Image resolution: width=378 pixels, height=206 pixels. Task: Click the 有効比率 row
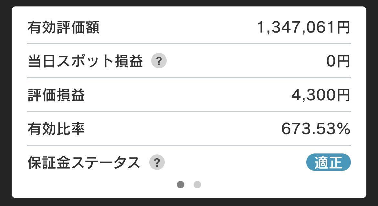point(189,129)
